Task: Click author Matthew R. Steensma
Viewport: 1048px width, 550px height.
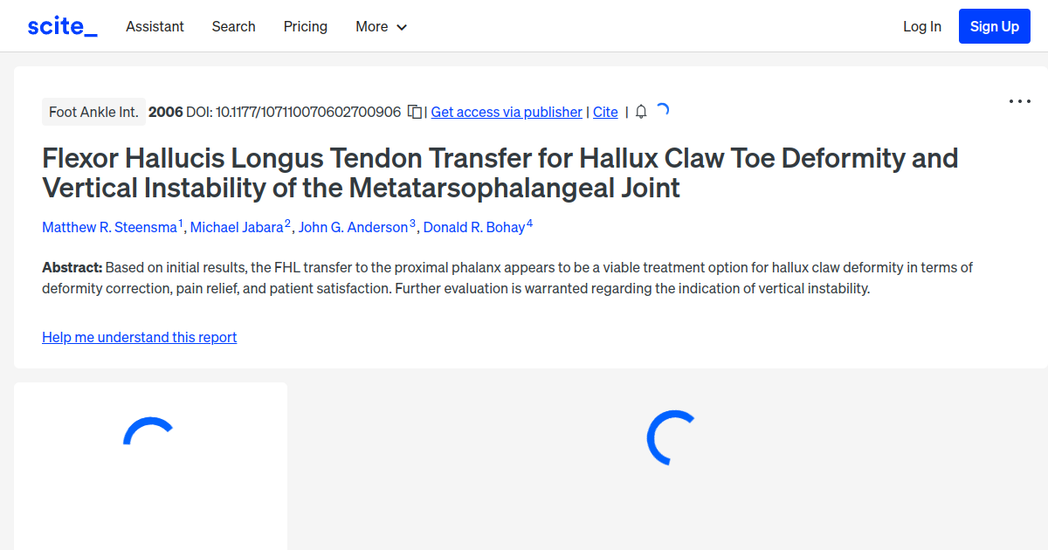Action: pyautogui.click(x=109, y=227)
